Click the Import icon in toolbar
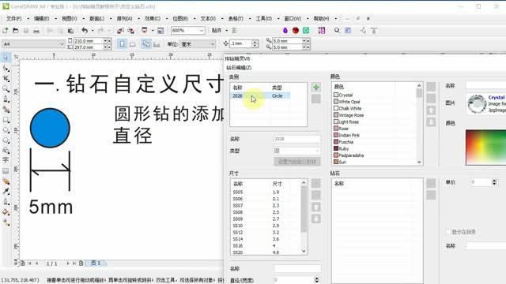The width and height of the screenshot is (506, 284). (x=120, y=31)
